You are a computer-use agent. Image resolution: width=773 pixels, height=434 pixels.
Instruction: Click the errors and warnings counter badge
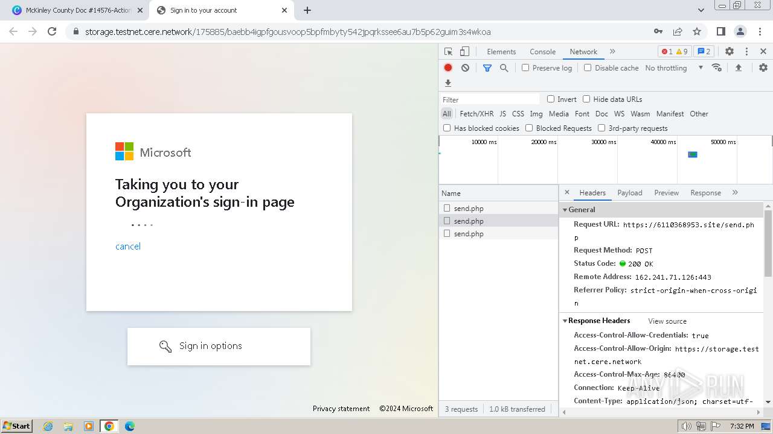(675, 52)
